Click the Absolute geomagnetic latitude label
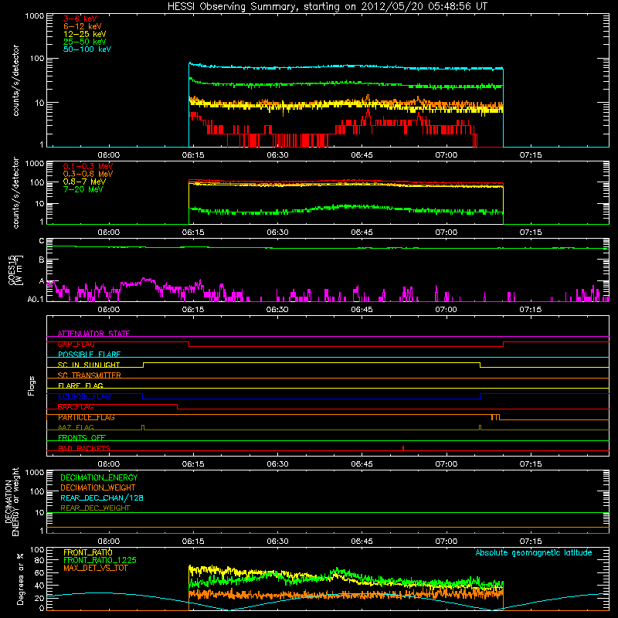618x618 pixels. 534,553
